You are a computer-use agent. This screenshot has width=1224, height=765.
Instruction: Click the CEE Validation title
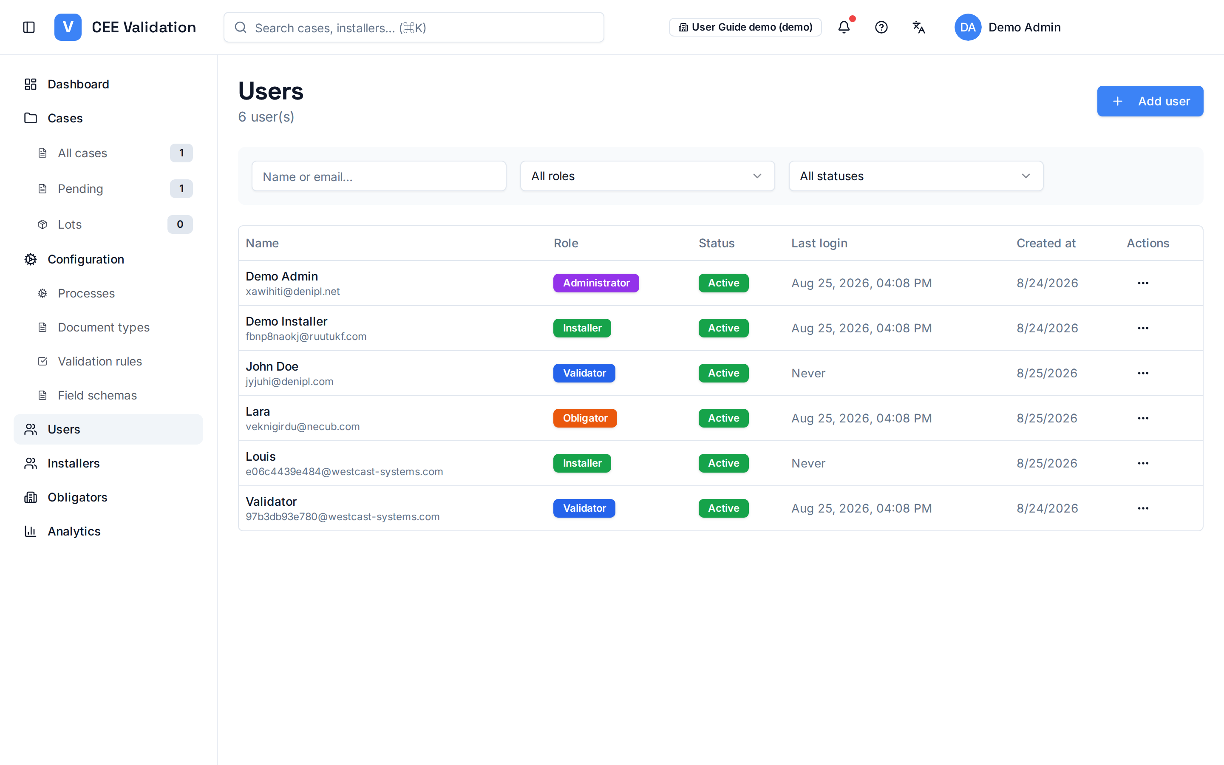tap(144, 27)
